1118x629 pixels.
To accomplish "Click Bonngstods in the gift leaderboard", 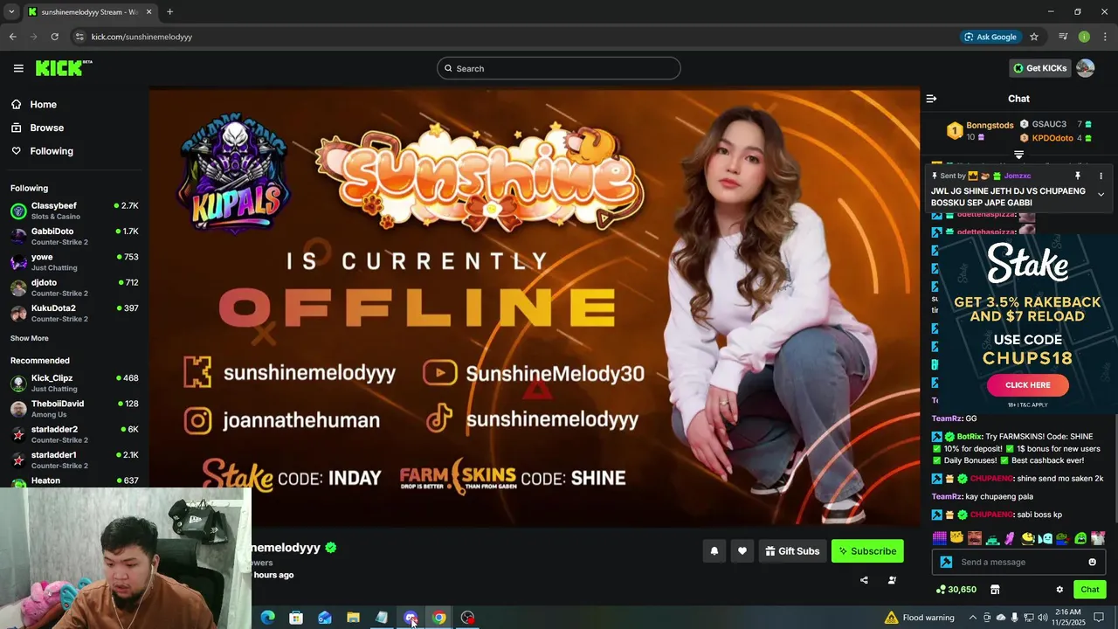I will (990, 126).
